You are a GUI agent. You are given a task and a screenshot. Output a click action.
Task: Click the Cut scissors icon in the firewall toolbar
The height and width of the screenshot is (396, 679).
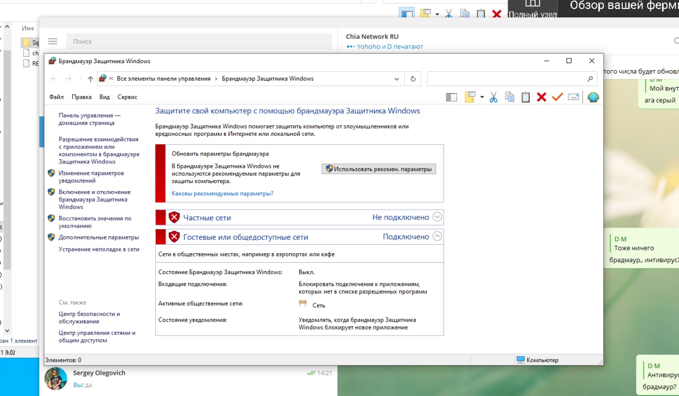[493, 97]
